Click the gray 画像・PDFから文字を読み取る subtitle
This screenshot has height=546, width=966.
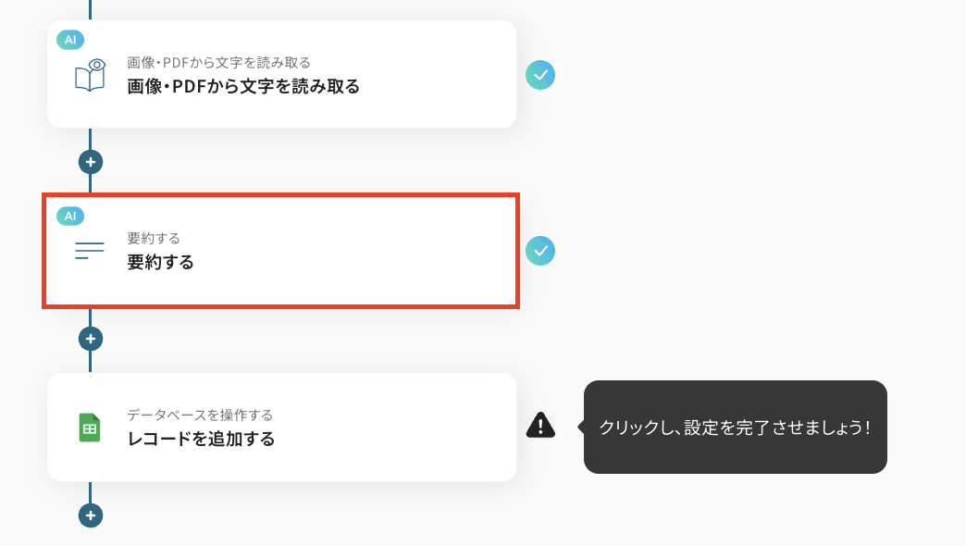[x=218, y=63]
